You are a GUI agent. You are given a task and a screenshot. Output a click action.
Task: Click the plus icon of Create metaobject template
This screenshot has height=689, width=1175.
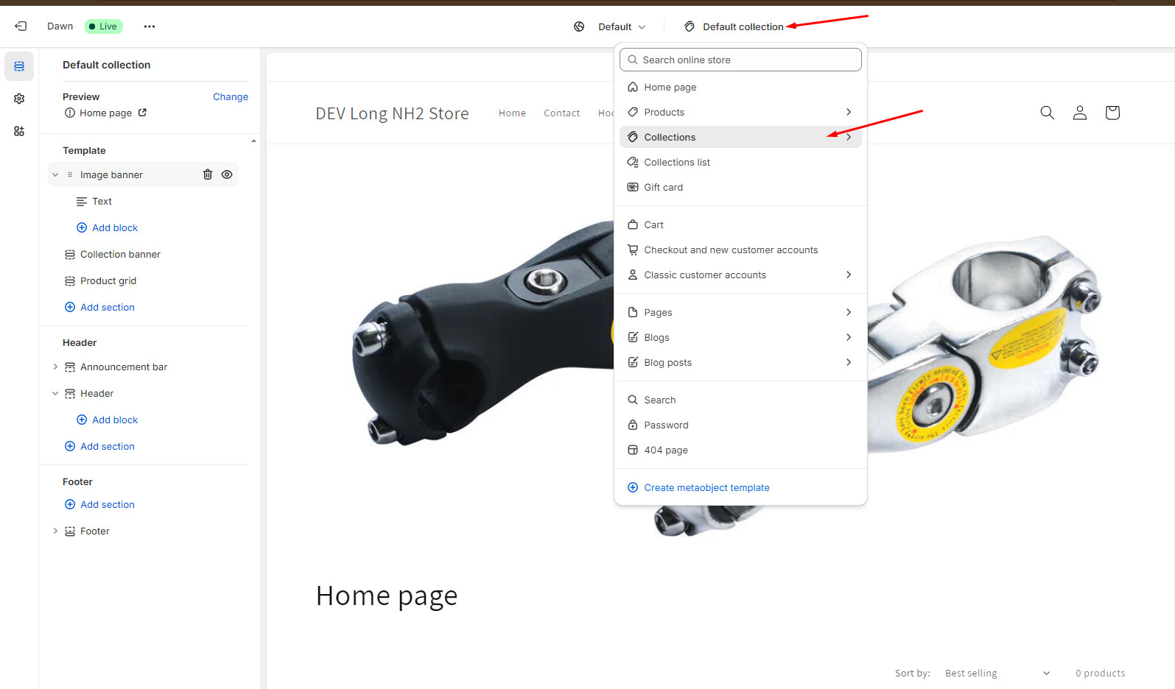633,487
